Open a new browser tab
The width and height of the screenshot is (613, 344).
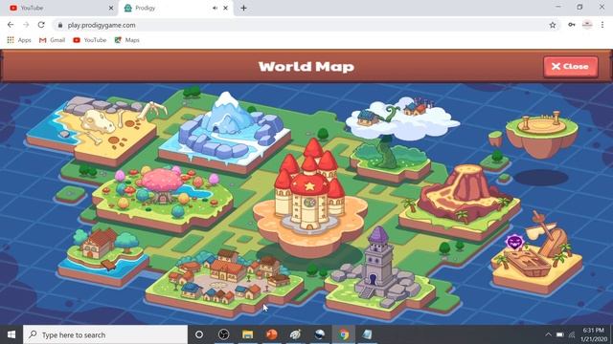tap(243, 8)
